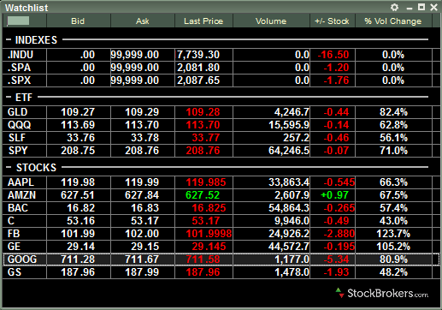Click GOOG bid 711.28

pyautogui.click(x=78, y=259)
